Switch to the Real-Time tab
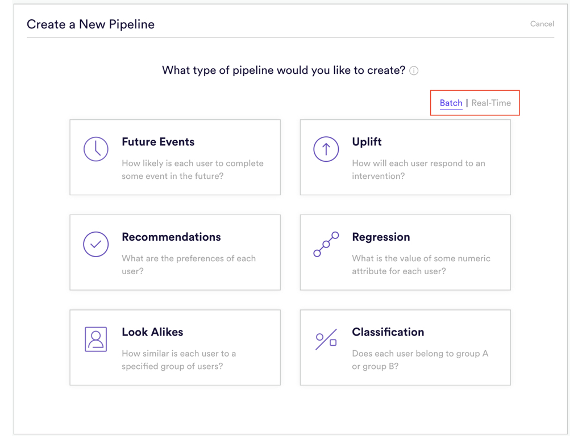Viewport: 582px width, 436px height. click(x=491, y=103)
